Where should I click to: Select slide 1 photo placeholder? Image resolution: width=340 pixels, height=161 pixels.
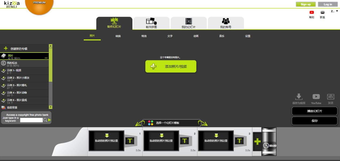point(106,141)
